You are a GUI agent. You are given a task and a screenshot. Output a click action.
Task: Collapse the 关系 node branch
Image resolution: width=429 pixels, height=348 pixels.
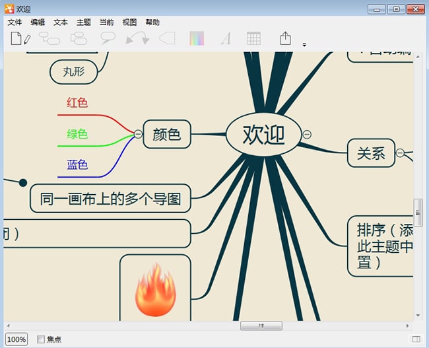pyautogui.click(x=400, y=153)
